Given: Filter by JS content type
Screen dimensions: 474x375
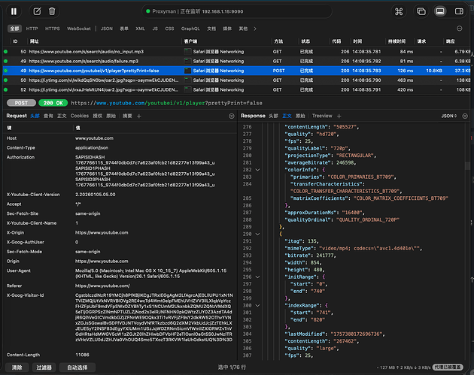Looking at the screenshot, I should coord(155,29).
